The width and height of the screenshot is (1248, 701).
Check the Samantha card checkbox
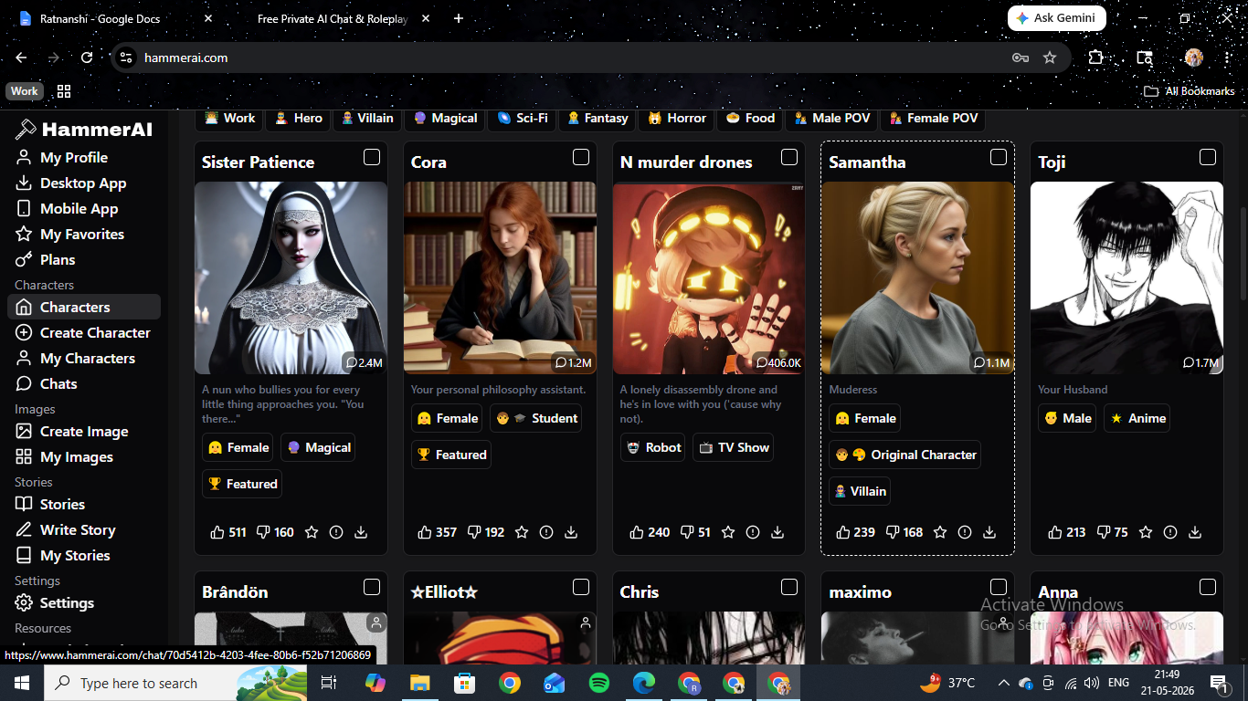tap(999, 157)
